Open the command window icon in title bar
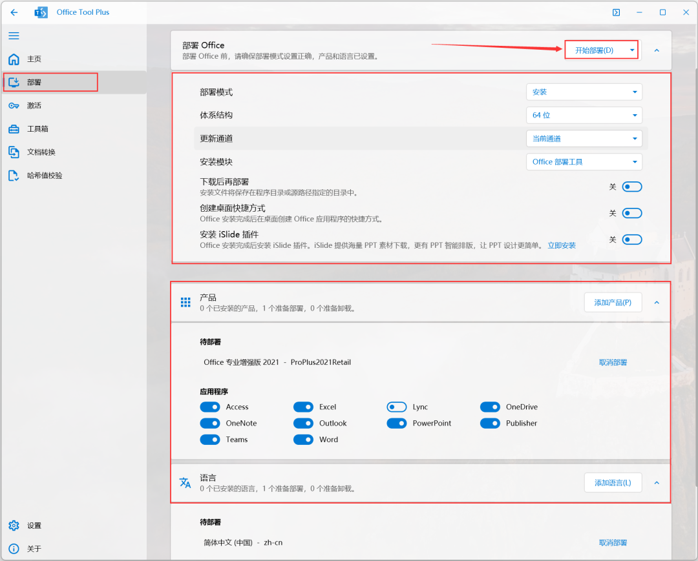Screen dimensions: 698x561 click(x=616, y=12)
